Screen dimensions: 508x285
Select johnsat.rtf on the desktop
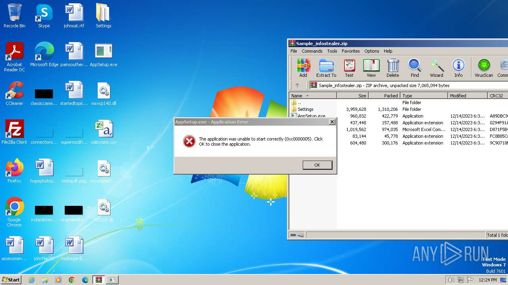74,16
